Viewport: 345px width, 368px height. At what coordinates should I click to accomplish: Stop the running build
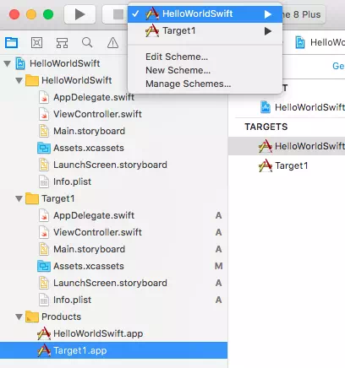(x=118, y=14)
